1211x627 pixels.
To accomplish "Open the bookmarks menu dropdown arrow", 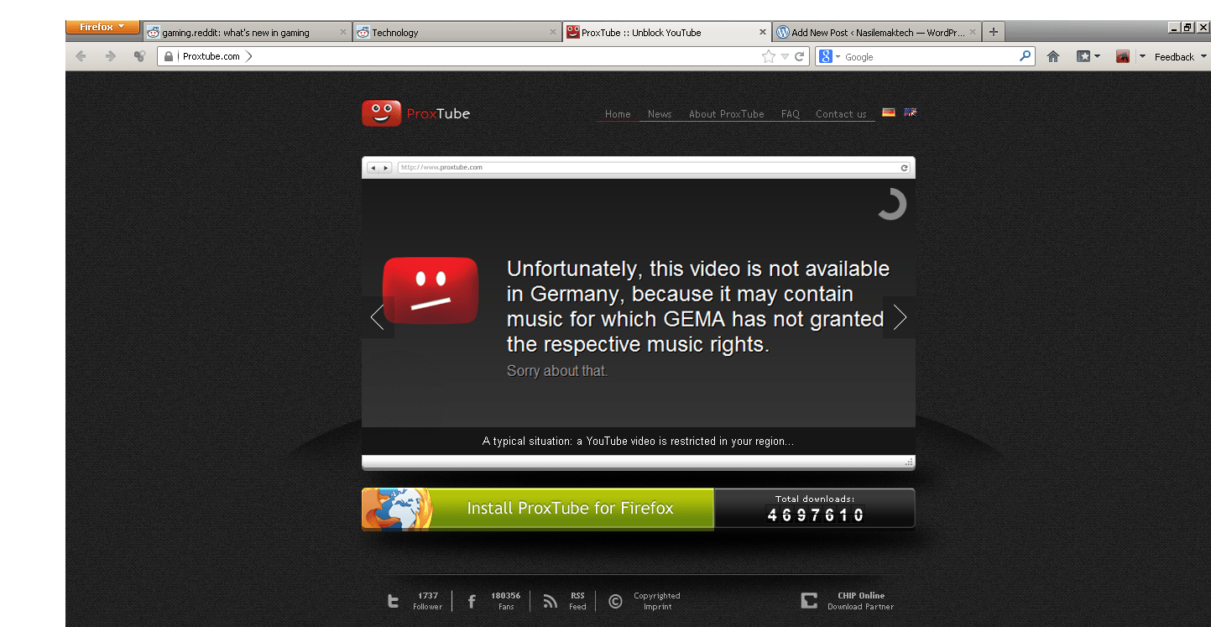I will [x=1097, y=56].
